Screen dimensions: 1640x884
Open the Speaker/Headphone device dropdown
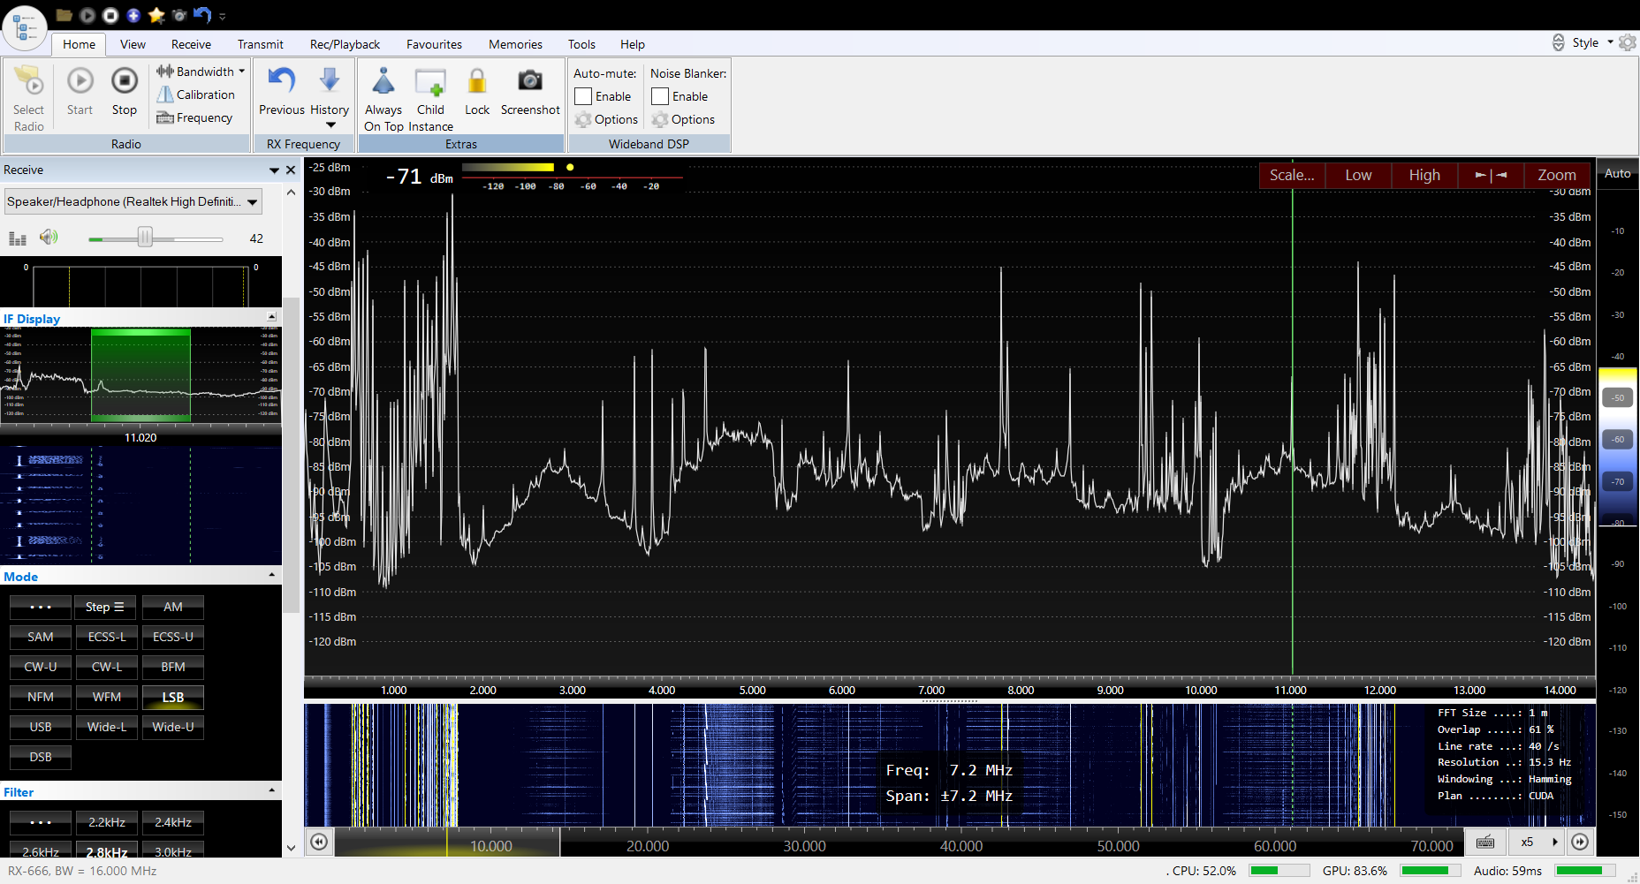(253, 202)
